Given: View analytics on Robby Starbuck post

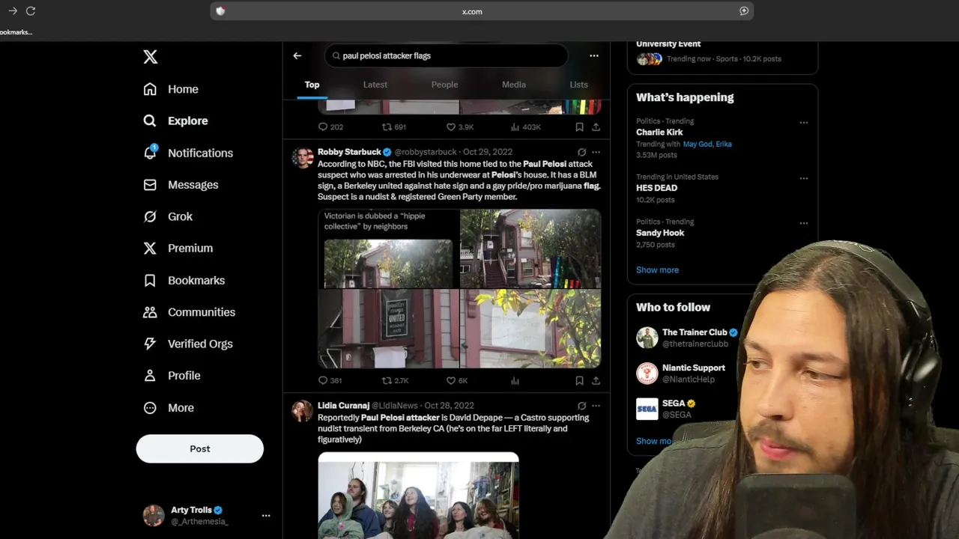Looking at the screenshot, I should [515, 380].
